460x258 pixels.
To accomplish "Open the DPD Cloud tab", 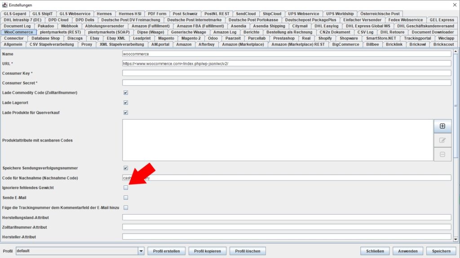I will coord(58,20).
